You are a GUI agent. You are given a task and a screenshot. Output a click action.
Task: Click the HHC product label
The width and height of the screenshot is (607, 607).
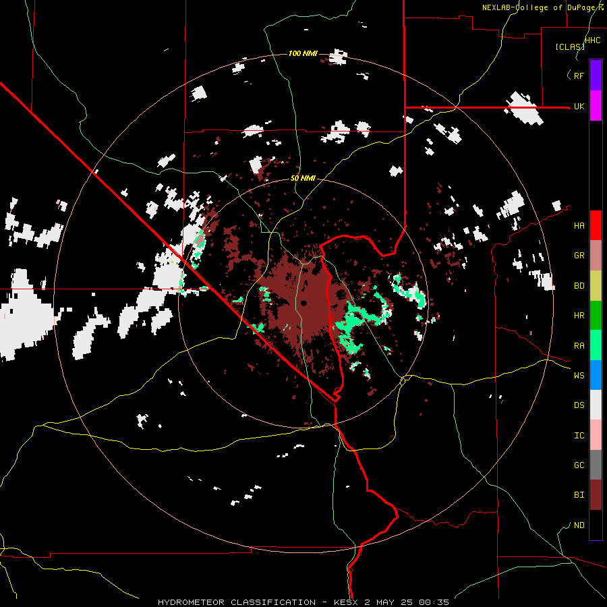[x=592, y=40]
